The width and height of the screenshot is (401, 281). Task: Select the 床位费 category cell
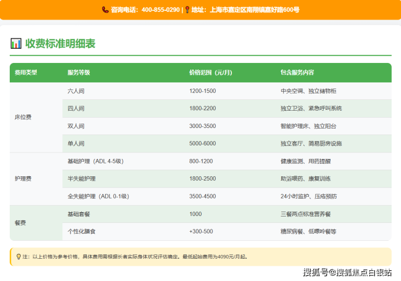[x=23, y=117]
